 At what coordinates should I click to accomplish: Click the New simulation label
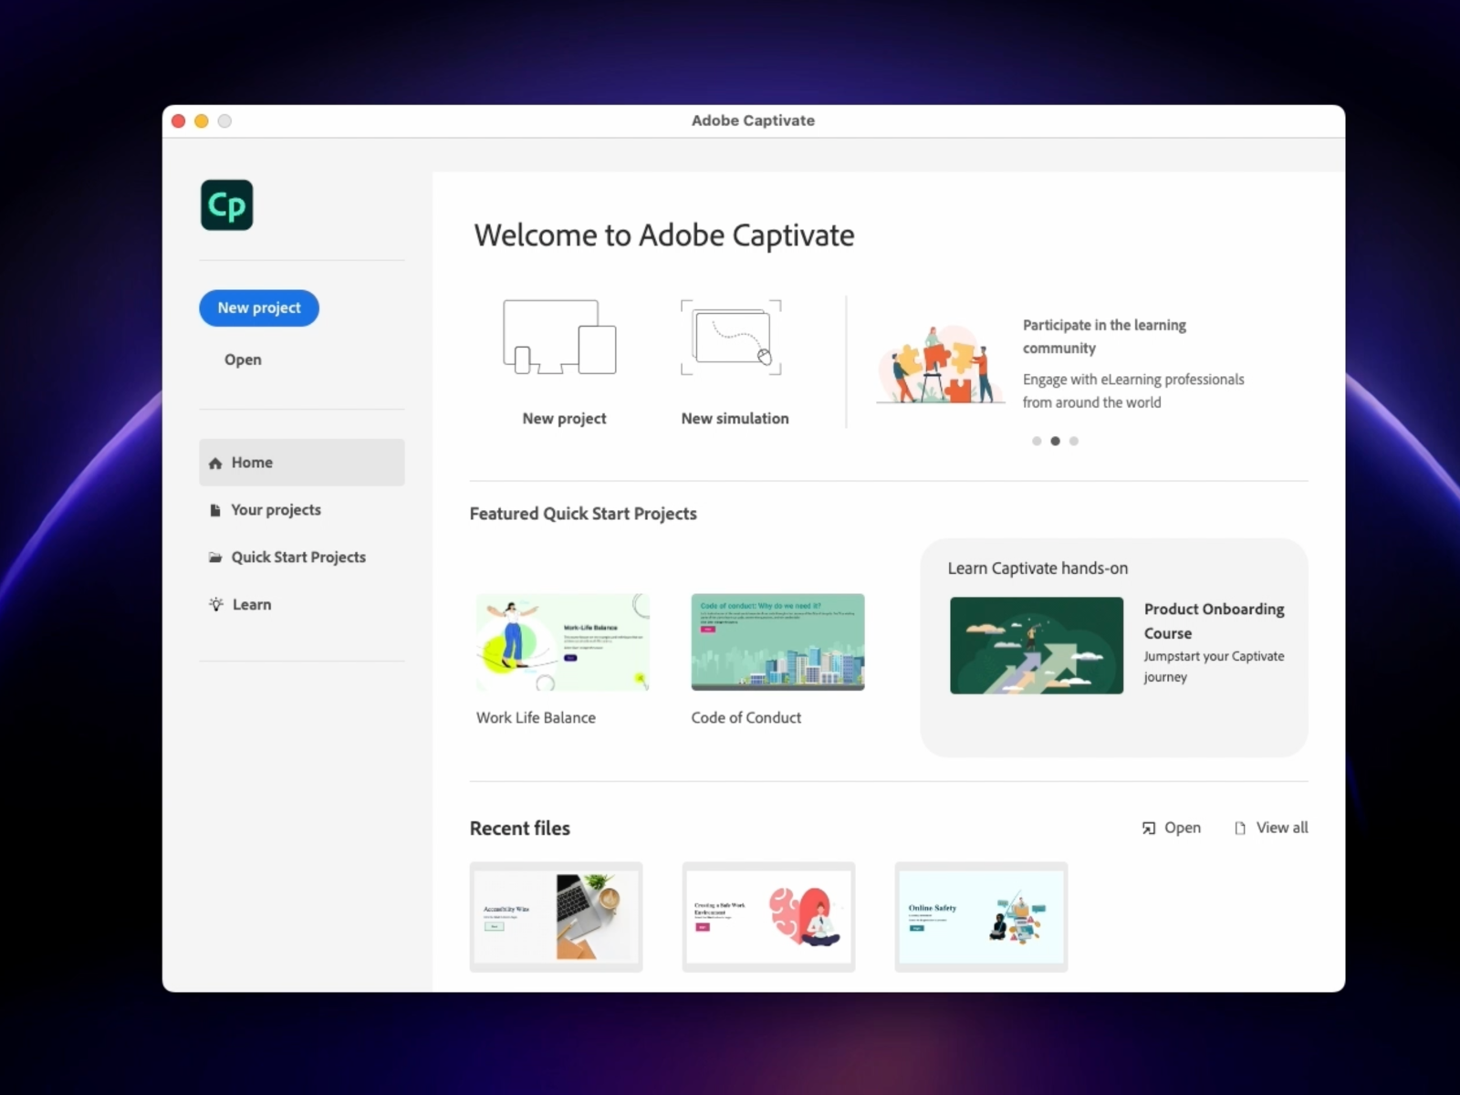[735, 419]
